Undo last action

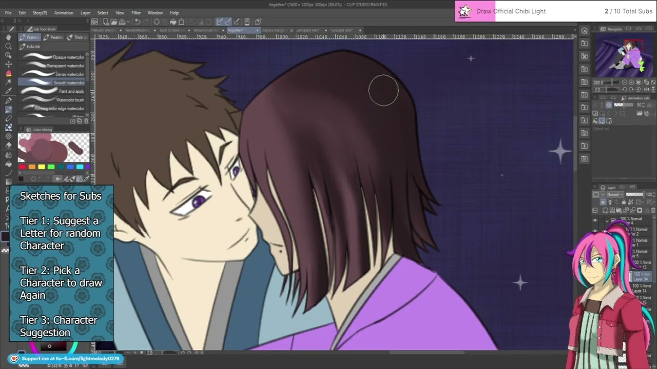pyautogui.click(x=137, y=22)
